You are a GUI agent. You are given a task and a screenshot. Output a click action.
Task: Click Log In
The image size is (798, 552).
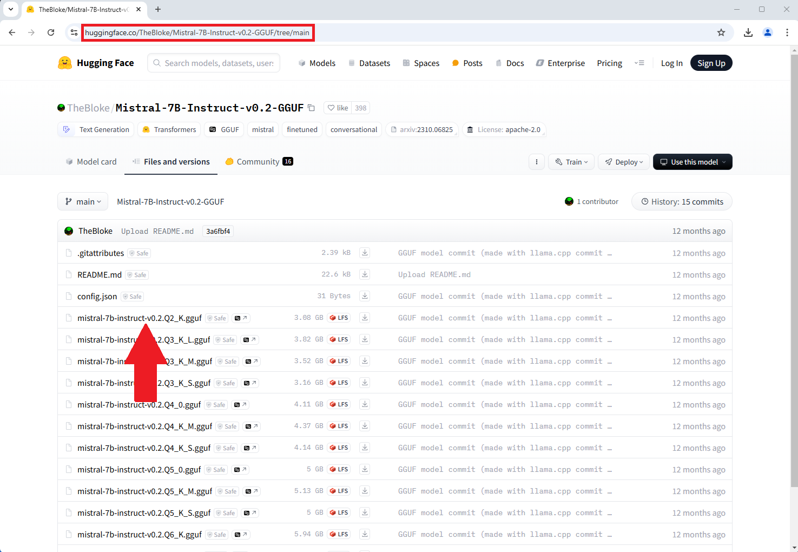pyautogui.click(x=671, y=63)
